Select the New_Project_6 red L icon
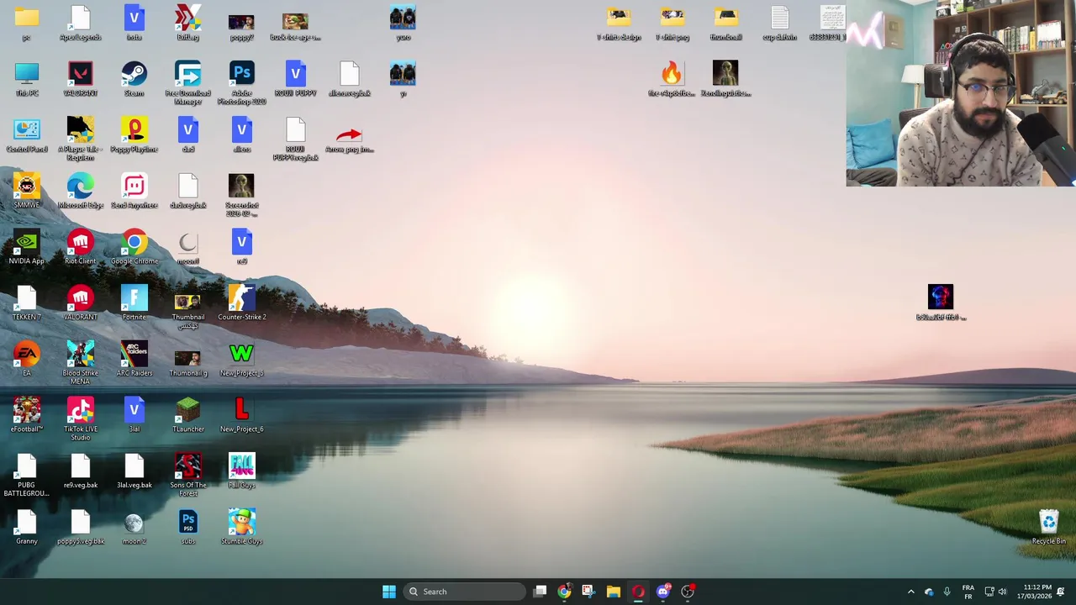 241,416
